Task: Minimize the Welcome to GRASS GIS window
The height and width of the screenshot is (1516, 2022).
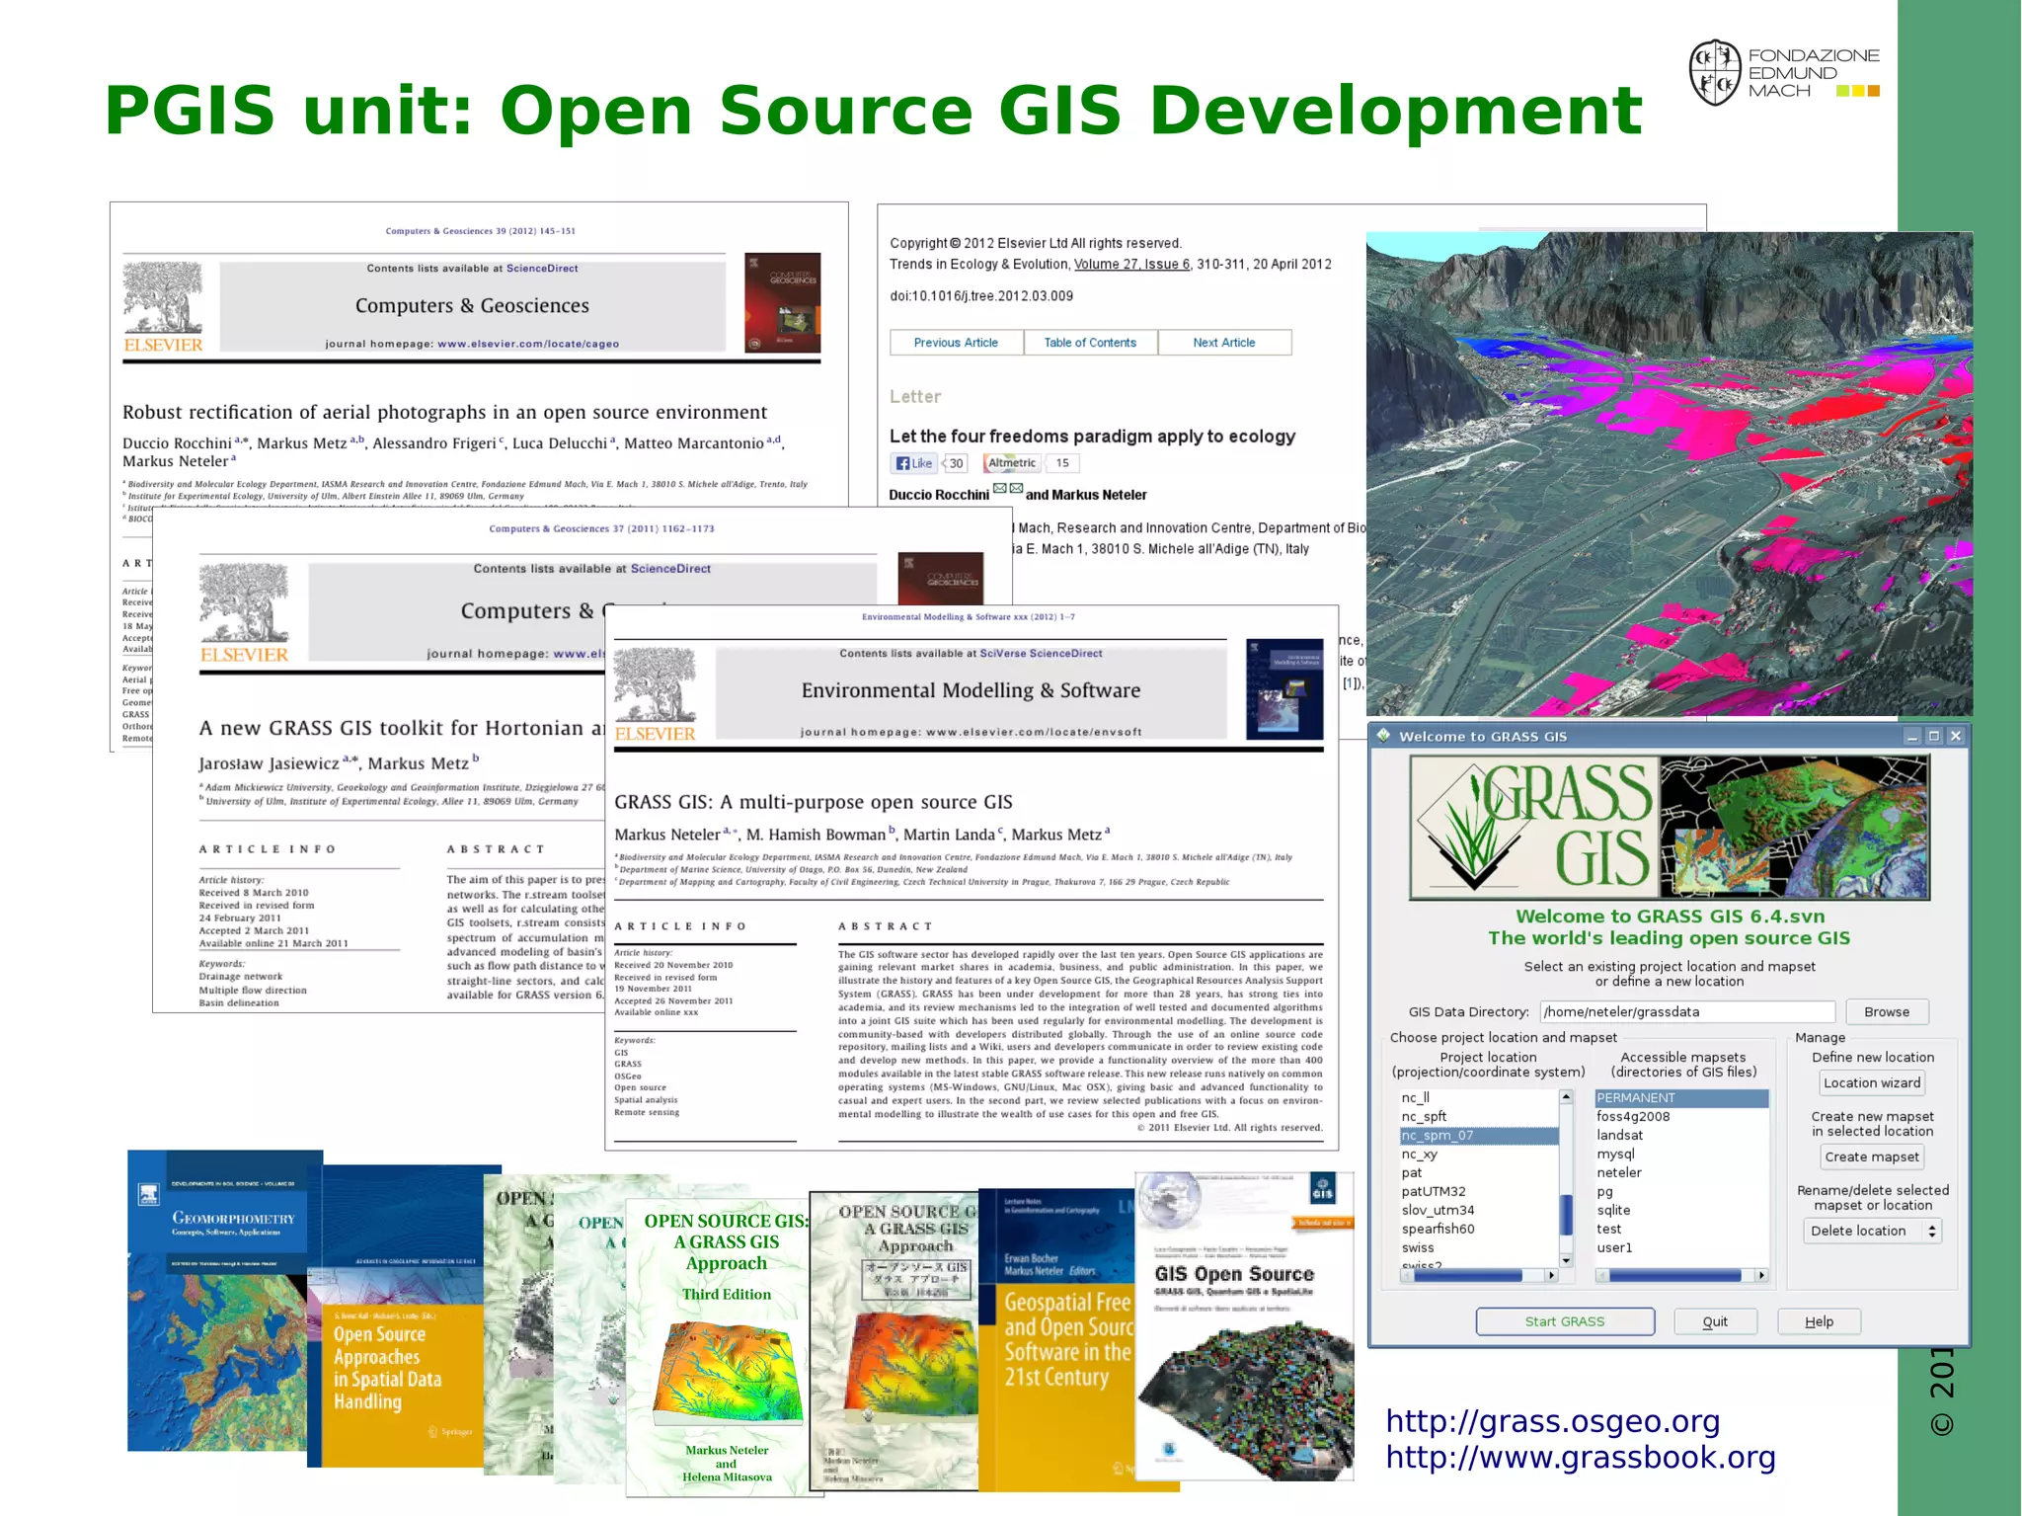Action: pos(1911,736)
